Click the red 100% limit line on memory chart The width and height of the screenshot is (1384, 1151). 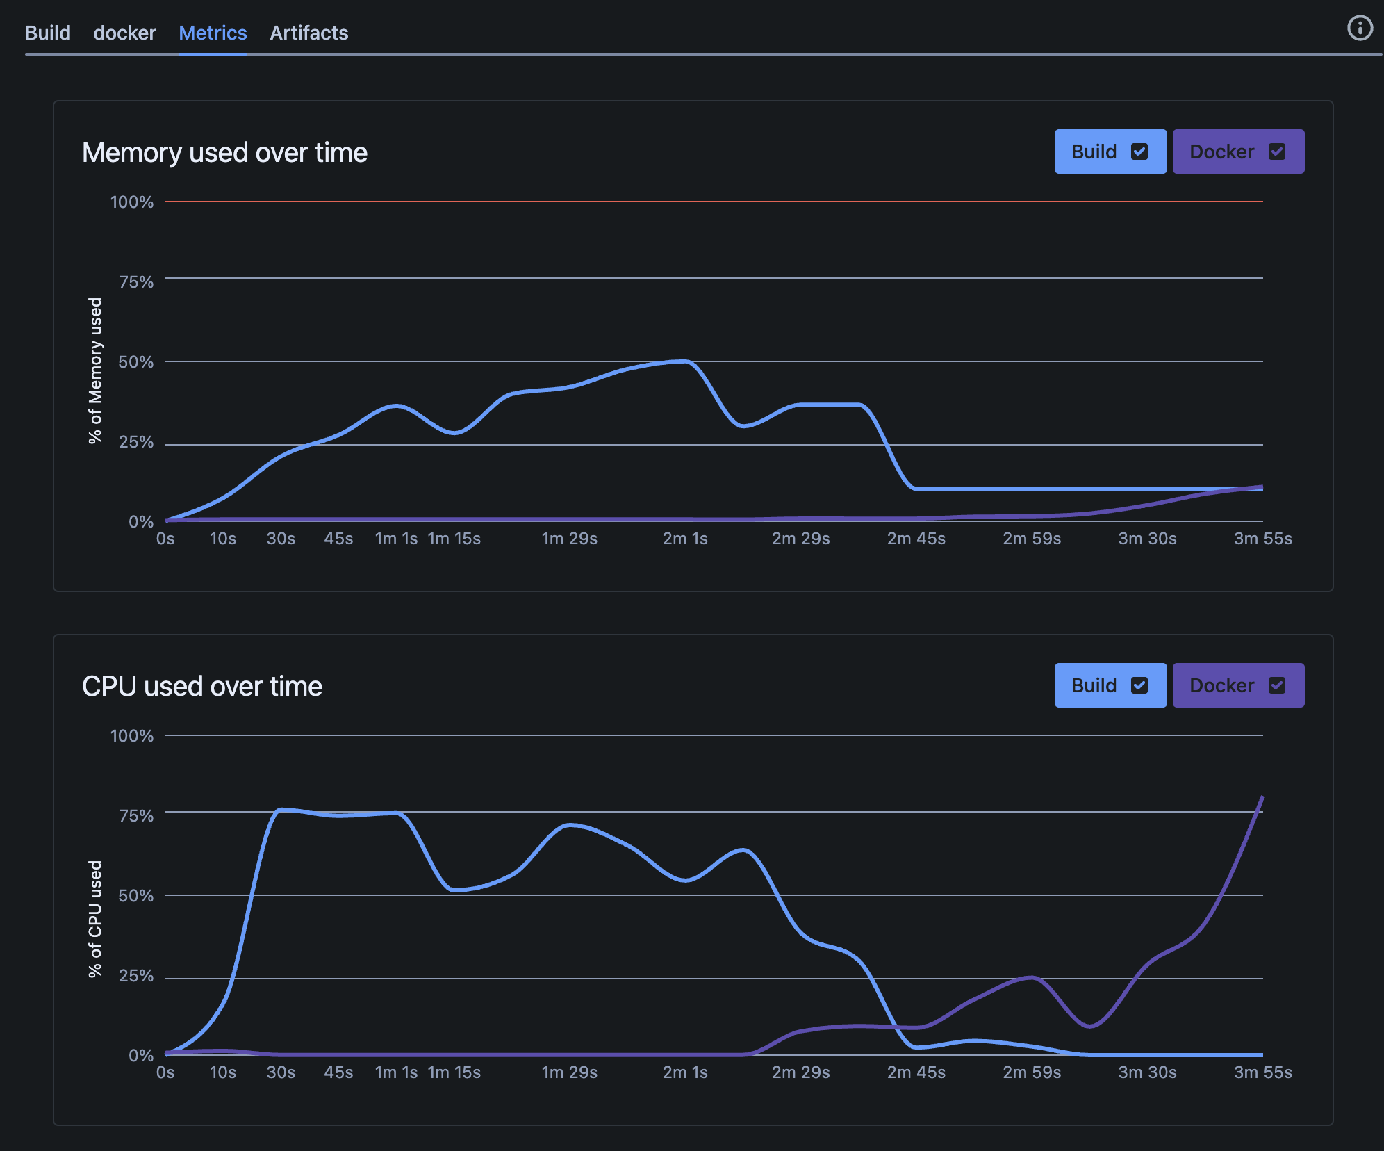point(695,202)
